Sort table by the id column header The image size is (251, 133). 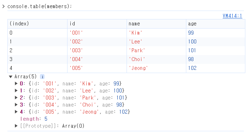tap(97, 24)
